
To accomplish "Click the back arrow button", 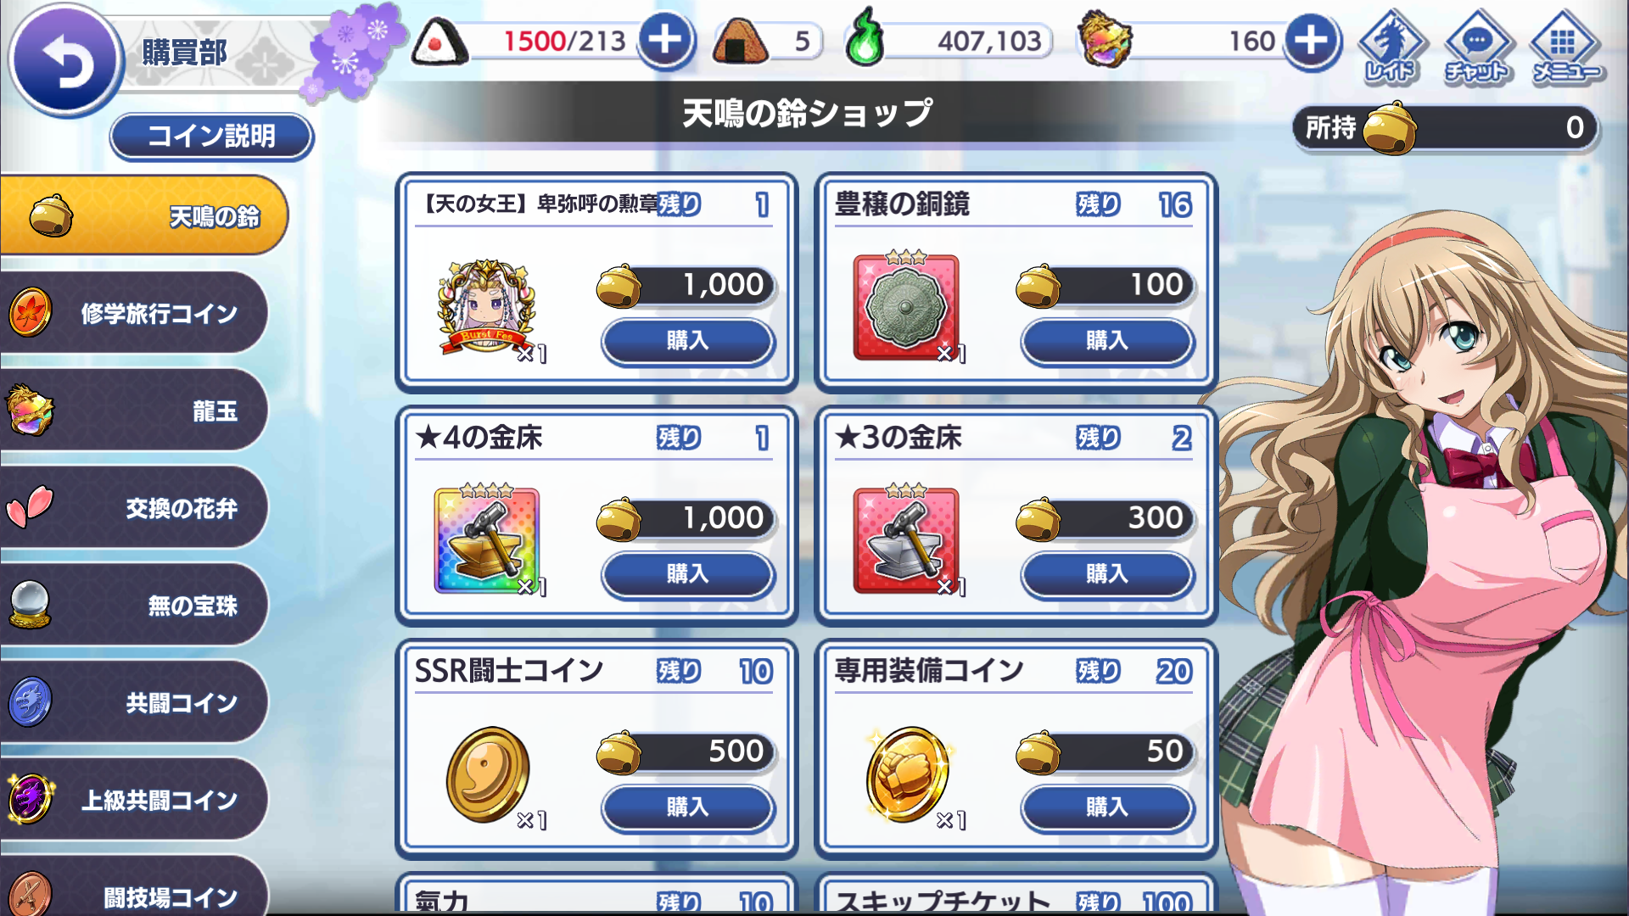I will pos(64,59).
